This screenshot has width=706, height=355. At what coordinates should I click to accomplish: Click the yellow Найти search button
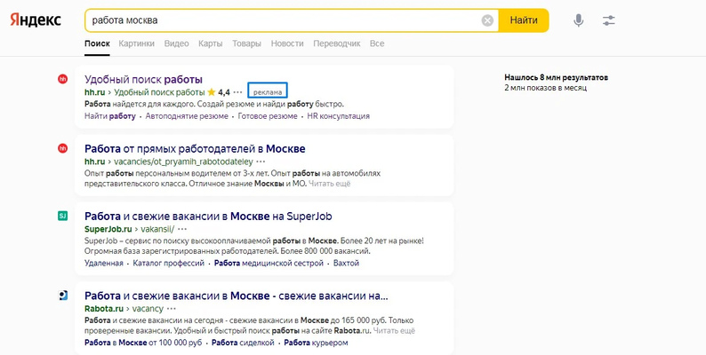(524, 20)
